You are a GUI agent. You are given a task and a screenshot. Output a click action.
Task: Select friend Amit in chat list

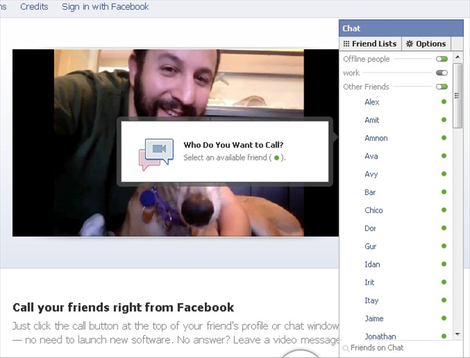tap(372, 120)
